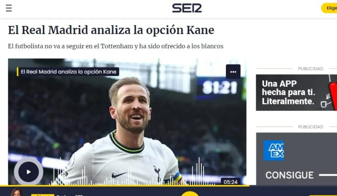This screenshot has width=337, height=196.
Task: Click the subtitle about Tottenham
Action: (116, 46)
